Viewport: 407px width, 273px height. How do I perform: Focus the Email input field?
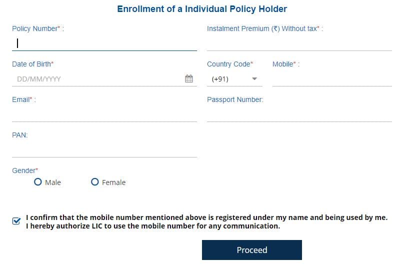(104, 114)
